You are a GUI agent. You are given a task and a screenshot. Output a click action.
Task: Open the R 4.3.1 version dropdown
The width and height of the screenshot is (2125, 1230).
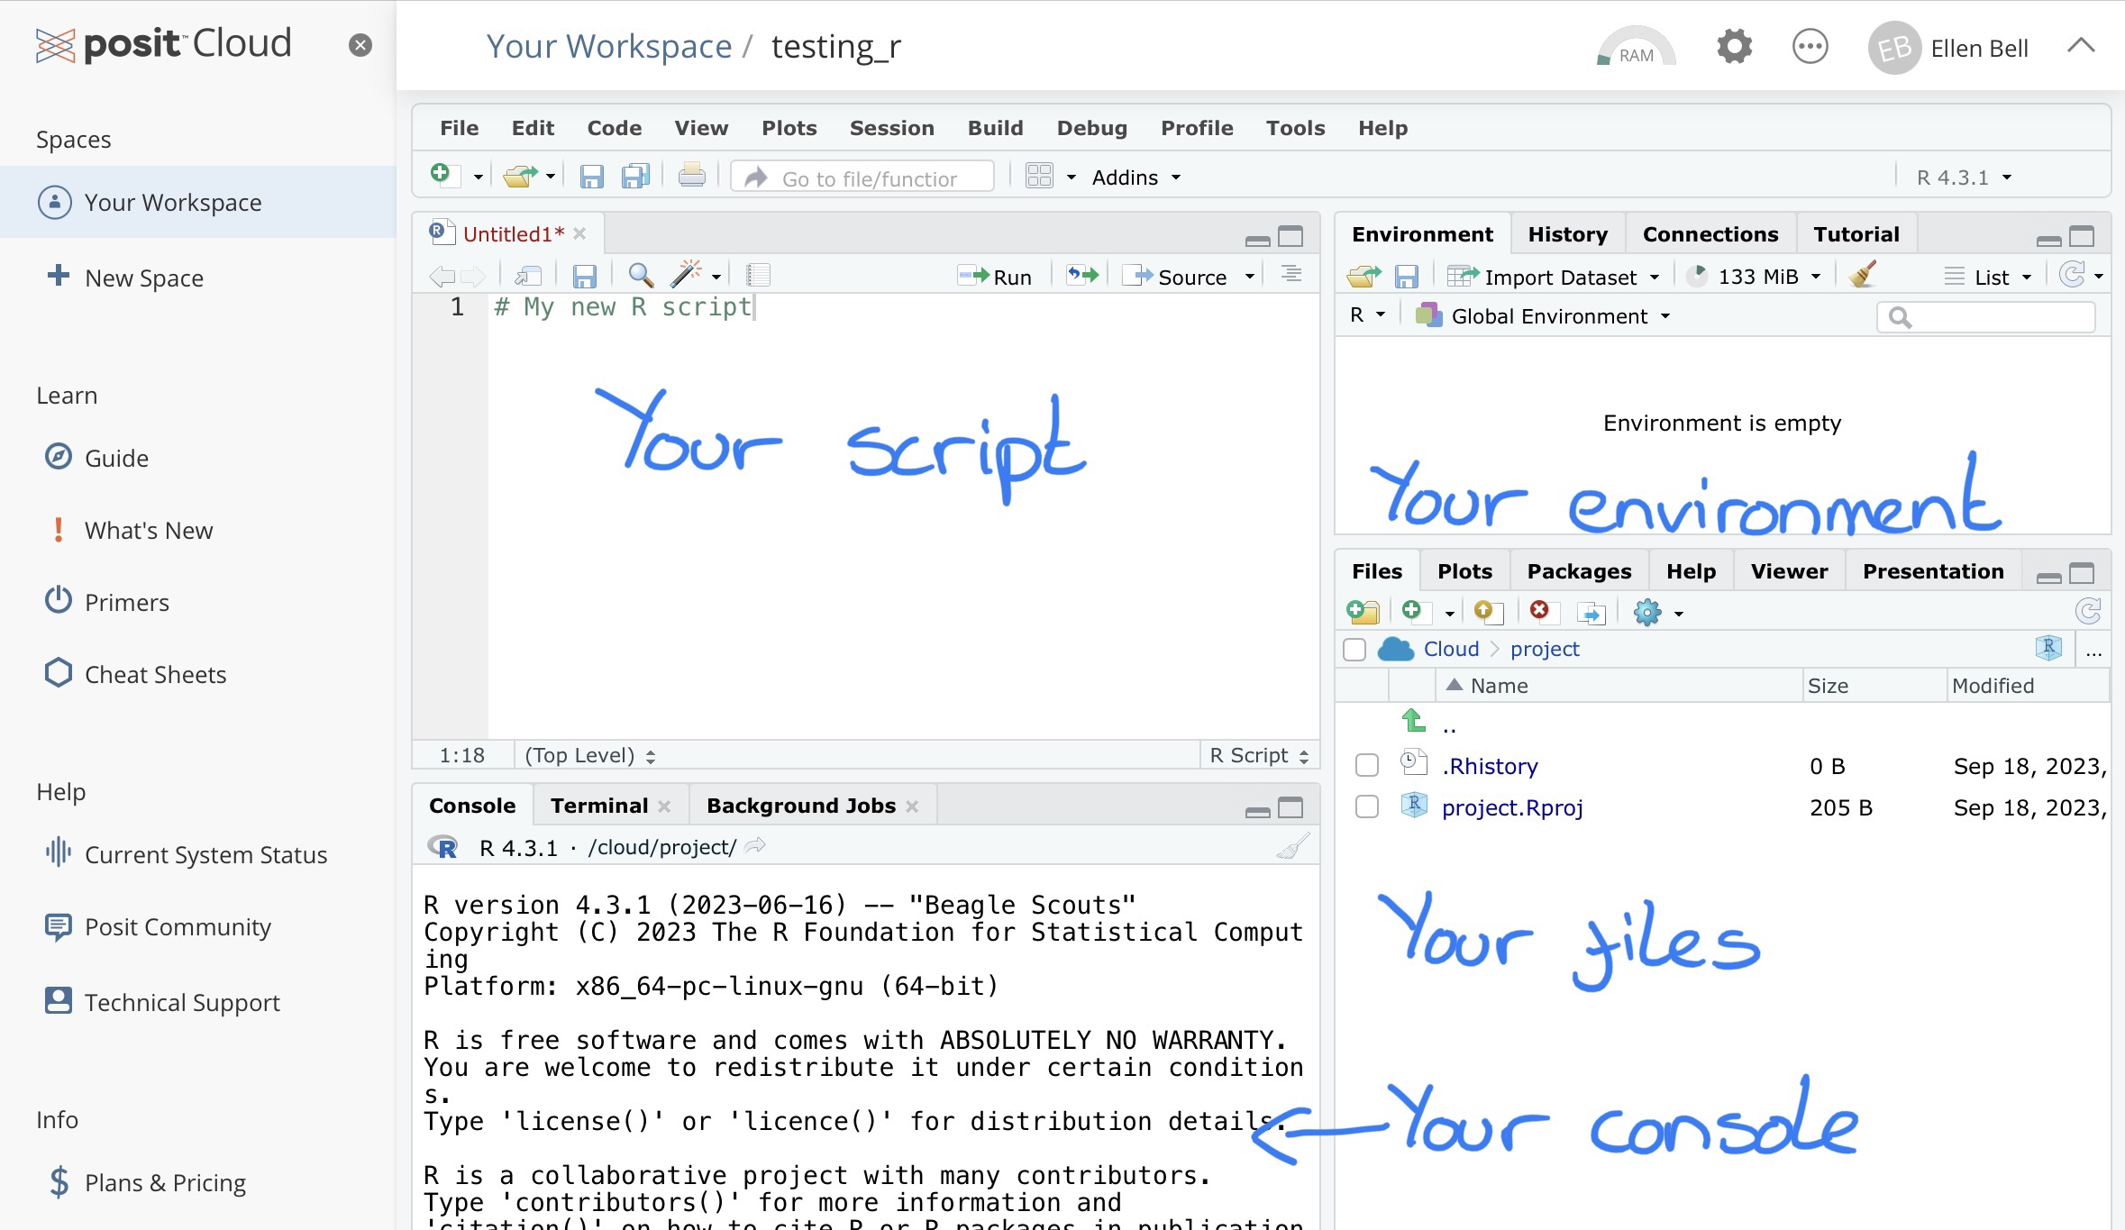[1963, 177]
